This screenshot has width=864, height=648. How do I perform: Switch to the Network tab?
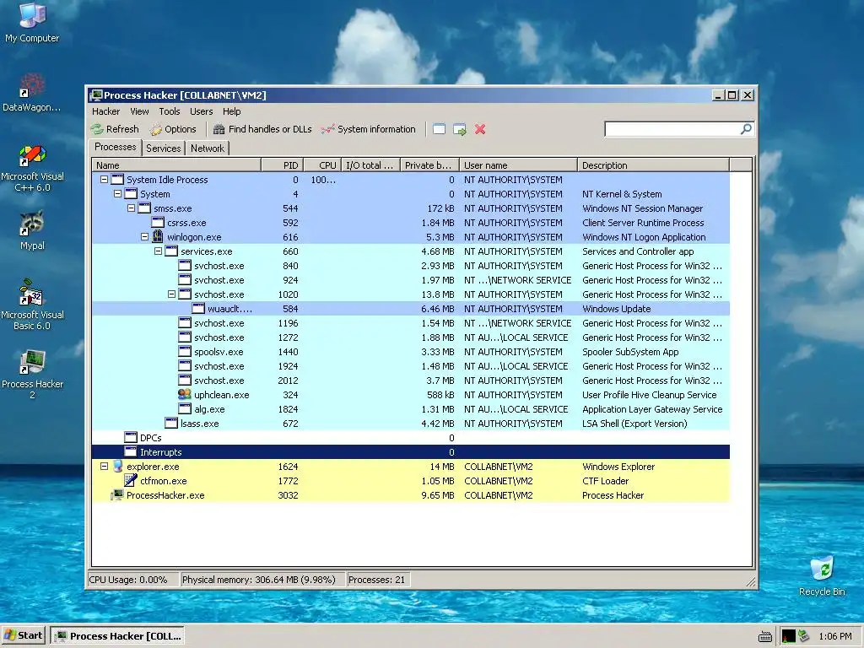tap(208, 148)
